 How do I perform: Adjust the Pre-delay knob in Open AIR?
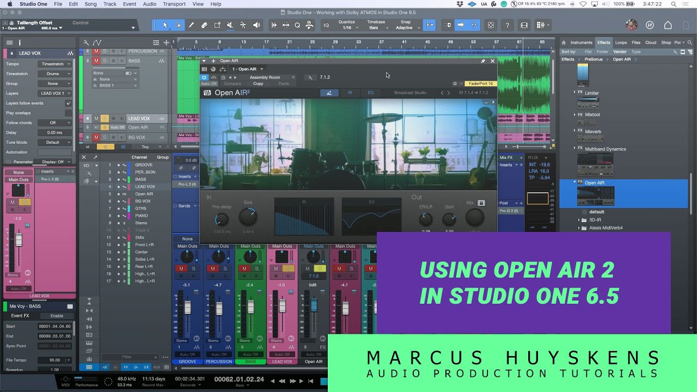coord(222,219)
